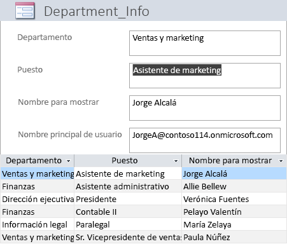Screen dimensions: 287x244
Task: Select the Paralegal cell
Action: click(128, 224)
